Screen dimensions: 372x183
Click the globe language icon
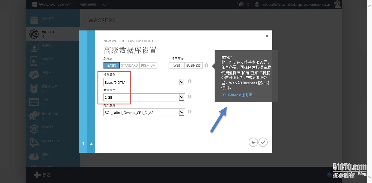point(257,4)
